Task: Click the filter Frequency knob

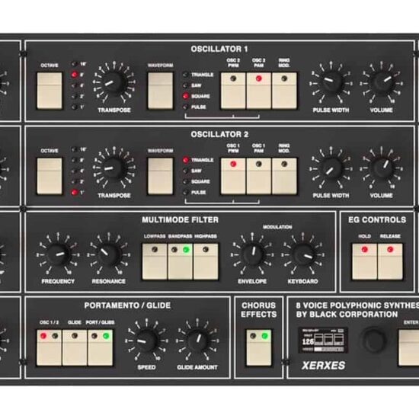Action: click(58, 254)
